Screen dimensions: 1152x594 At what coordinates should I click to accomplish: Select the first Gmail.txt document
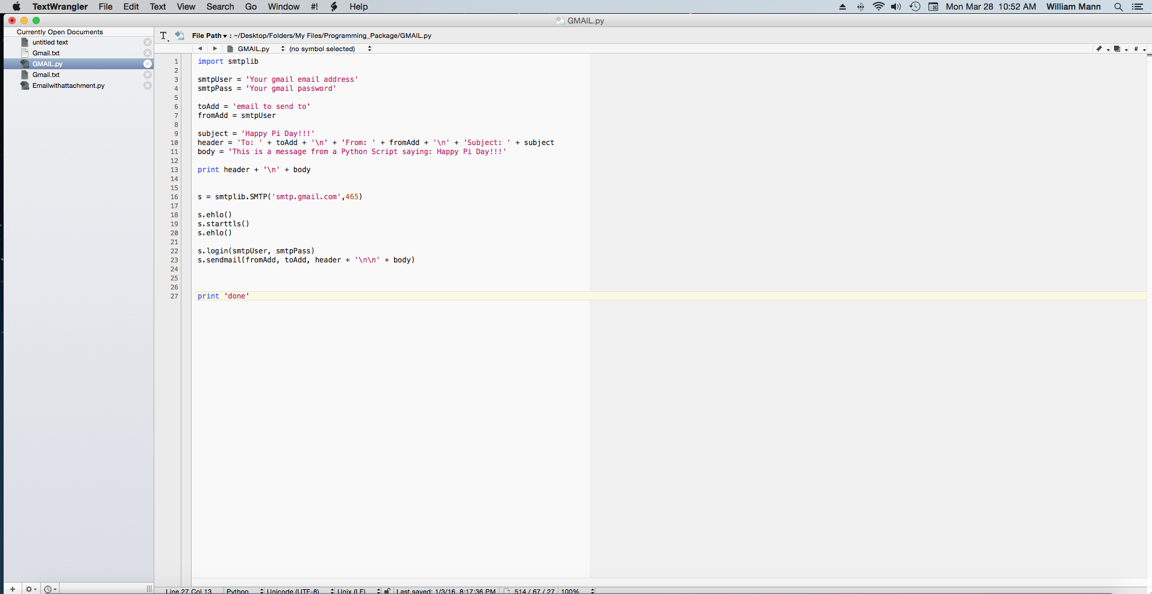click(78, 53)
